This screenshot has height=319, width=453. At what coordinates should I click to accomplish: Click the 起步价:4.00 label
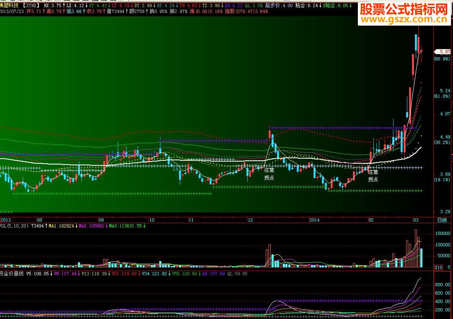(x=279, y=5)
